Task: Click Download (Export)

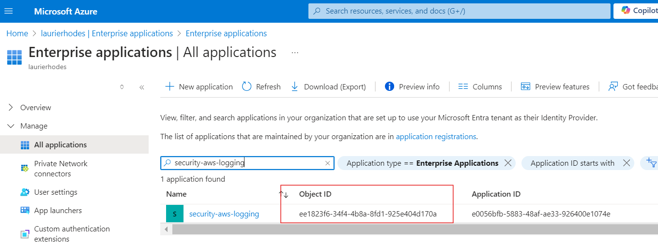Action: point(328,86)
